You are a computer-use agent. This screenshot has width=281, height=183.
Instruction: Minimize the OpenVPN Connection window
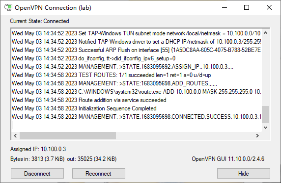coord(225,7)
